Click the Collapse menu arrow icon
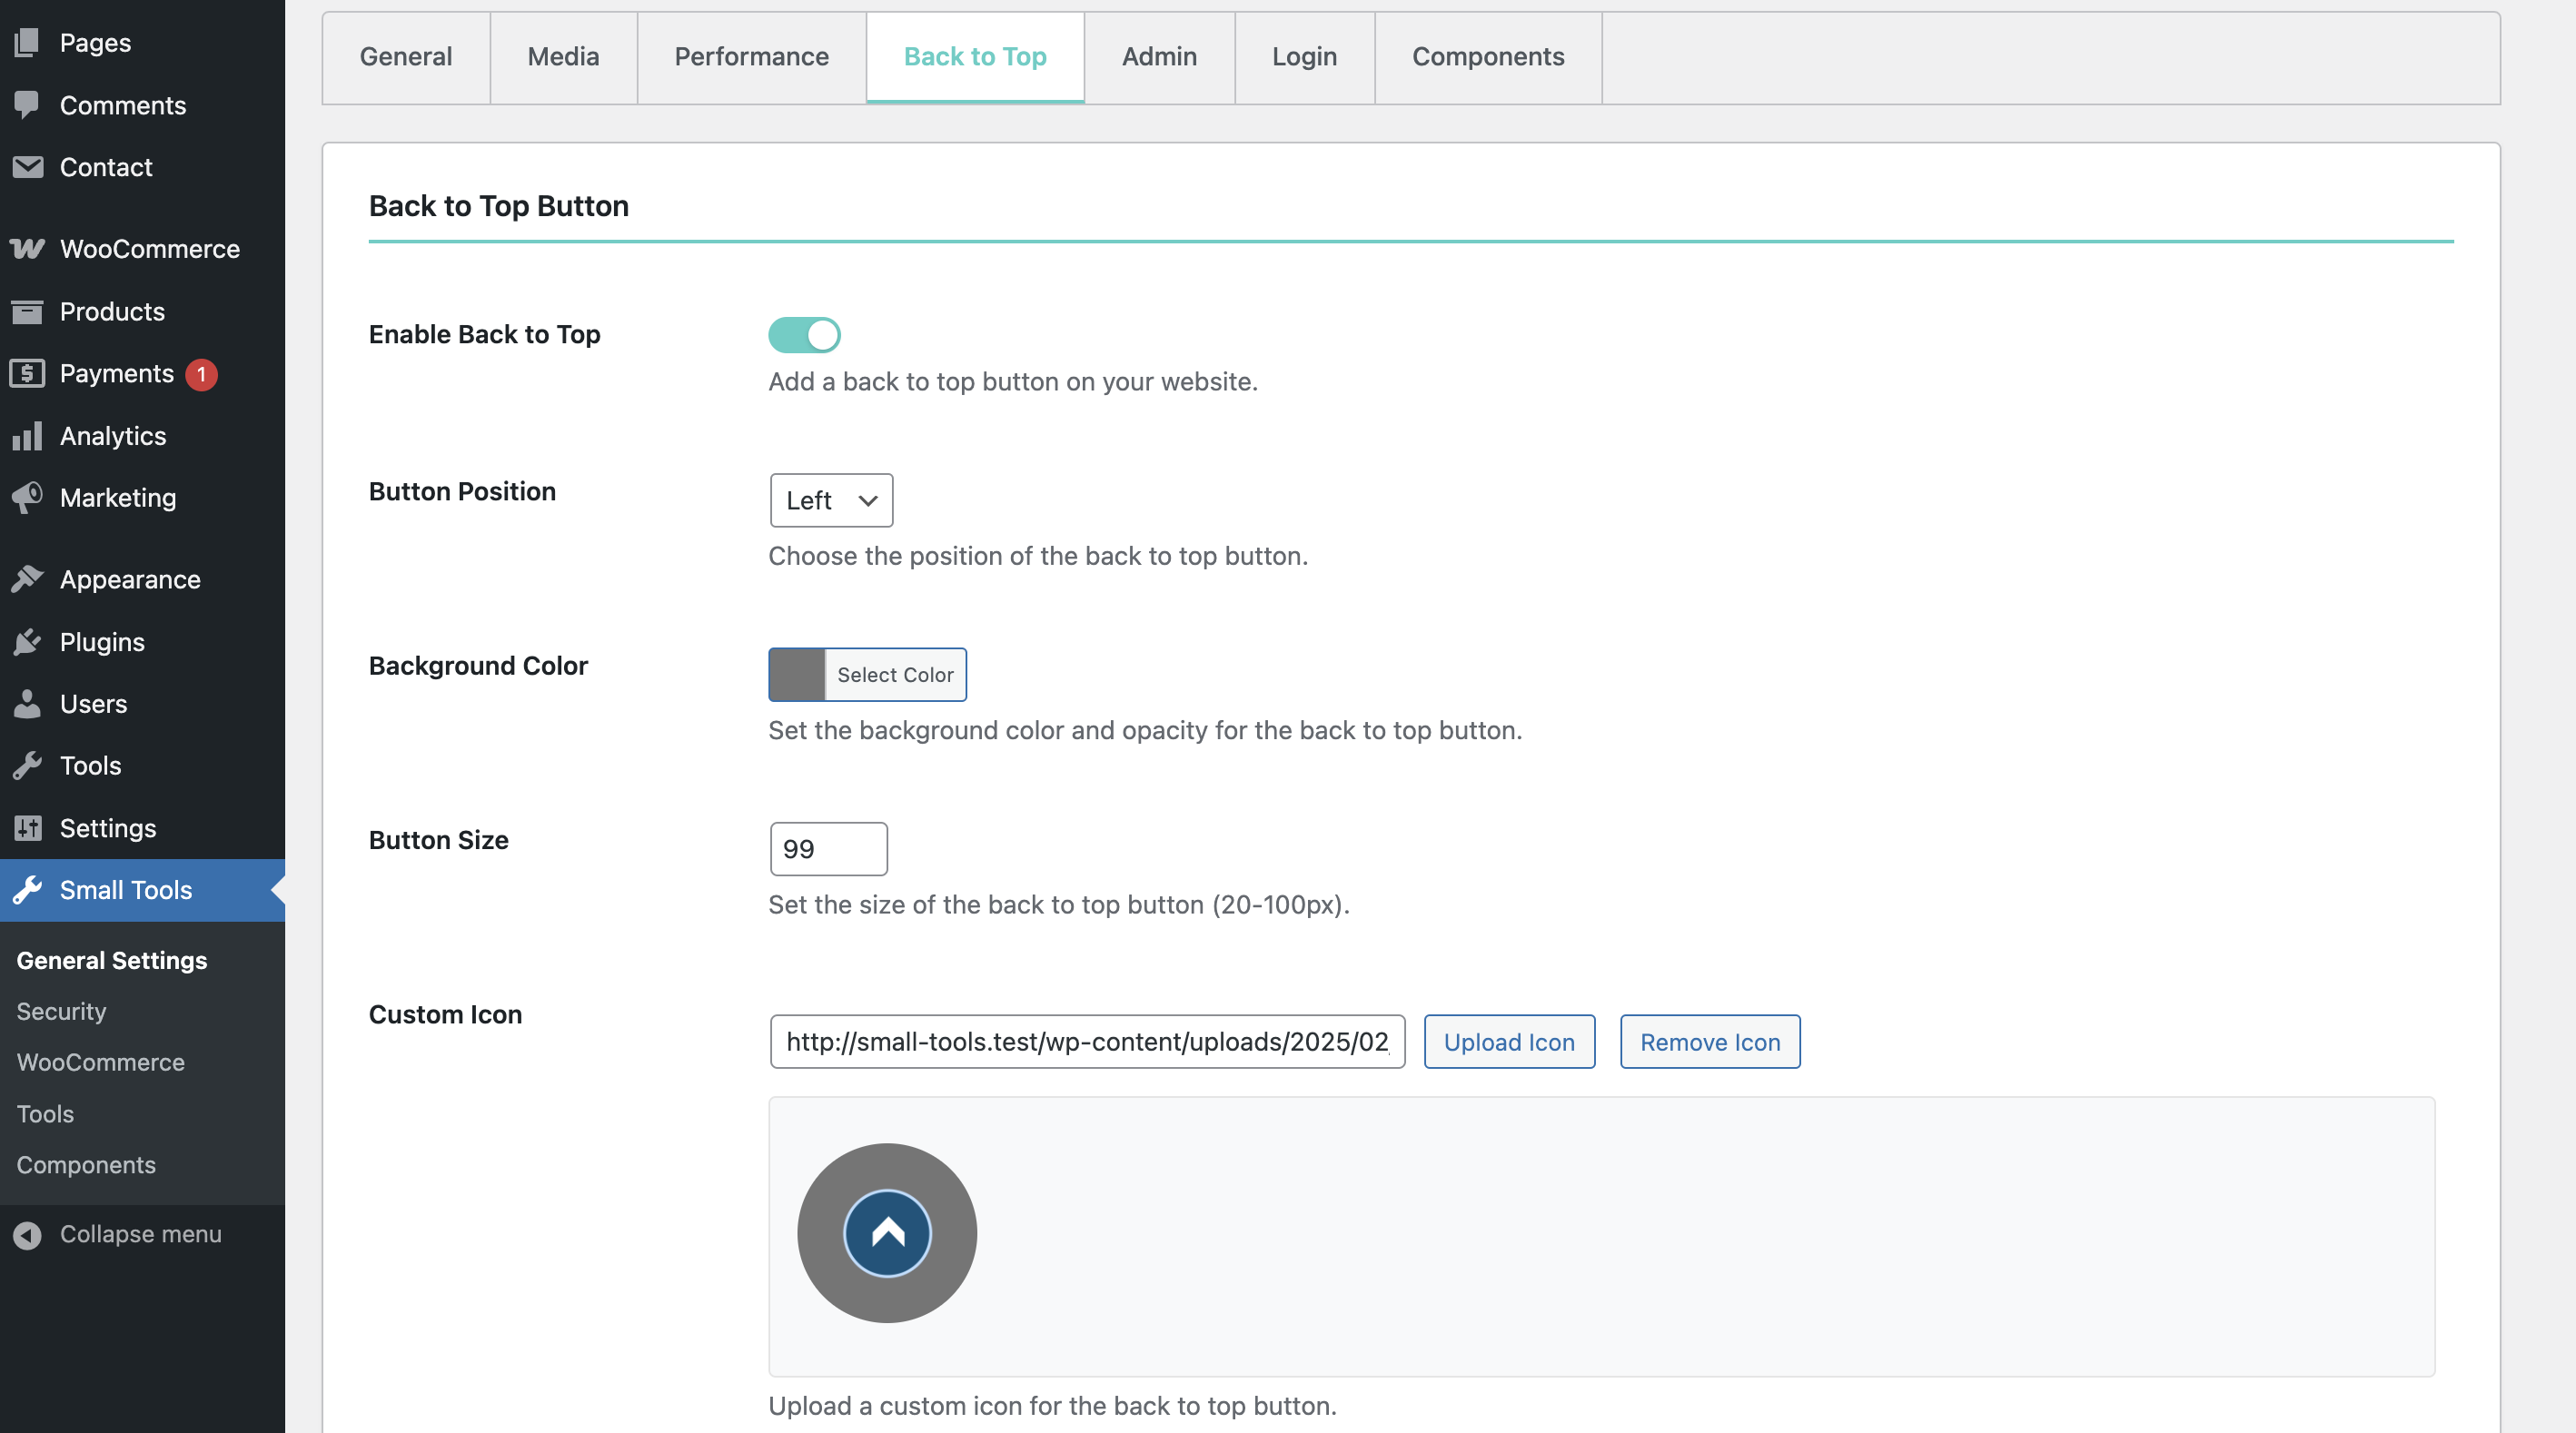This screenshot has width=2576, height=1433. click(27, 1235)
